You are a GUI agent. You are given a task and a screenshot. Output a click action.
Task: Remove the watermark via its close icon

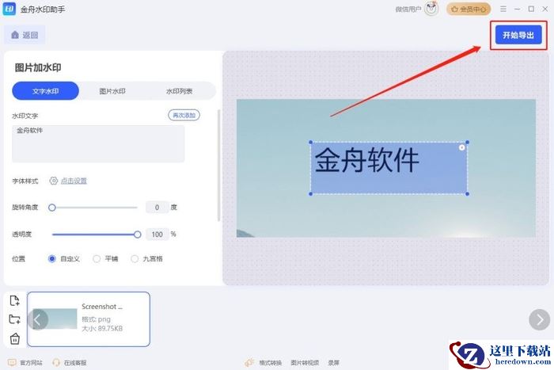pyautogui.click(x=461, y=147)
